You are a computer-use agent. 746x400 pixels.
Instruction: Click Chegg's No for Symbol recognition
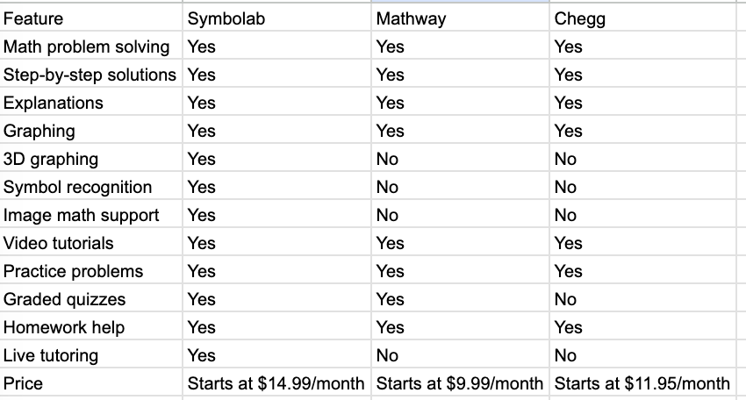pyautogui.click(x=566, y=187)
